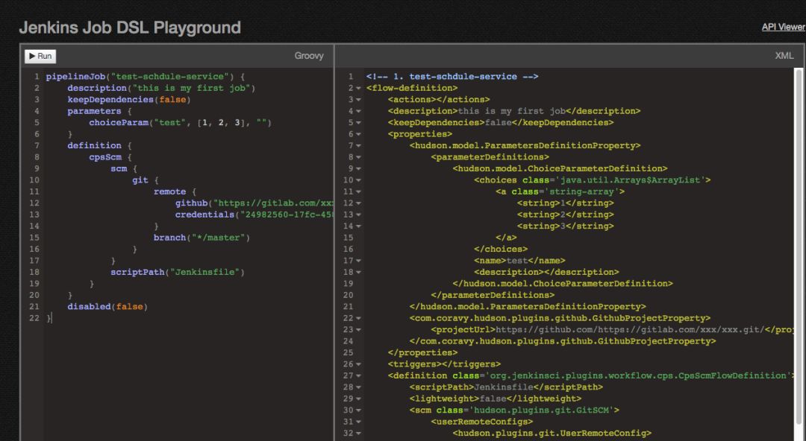Click closing choices tag on XML line 16

(501, 249)
